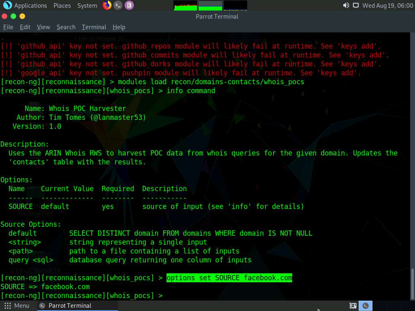Viewport: 415px width, 311px height.
Task: Click the 'Version: 1.0' line
Action: pos(37,126)
